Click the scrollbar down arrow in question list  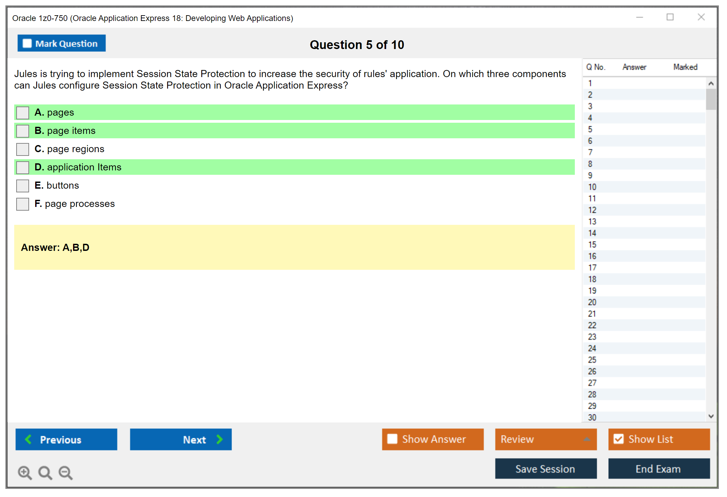711,417
